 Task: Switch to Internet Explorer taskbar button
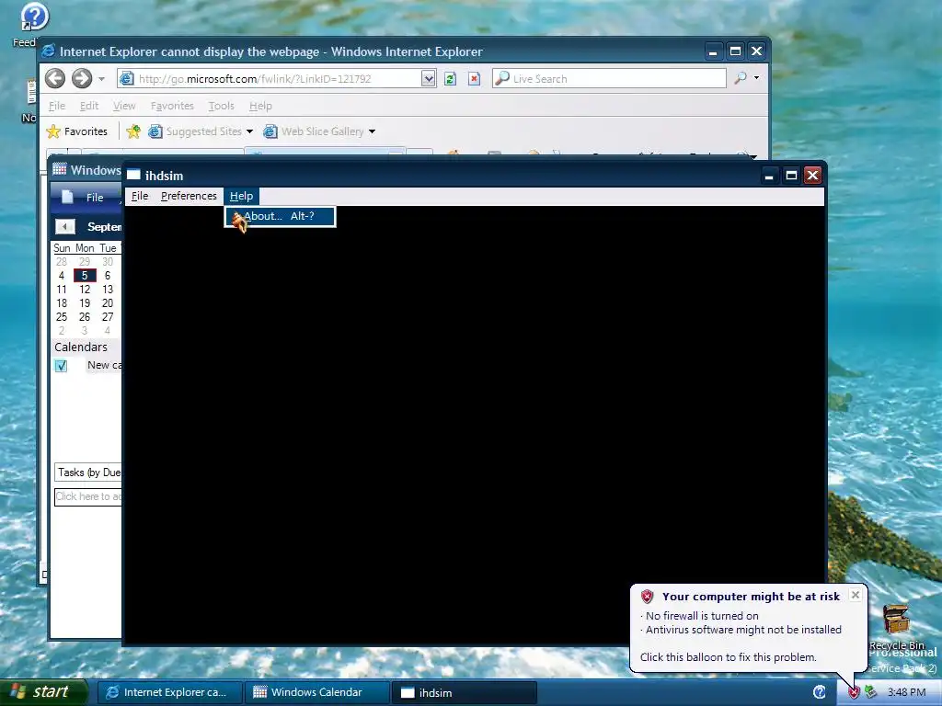tap(170, 692)
